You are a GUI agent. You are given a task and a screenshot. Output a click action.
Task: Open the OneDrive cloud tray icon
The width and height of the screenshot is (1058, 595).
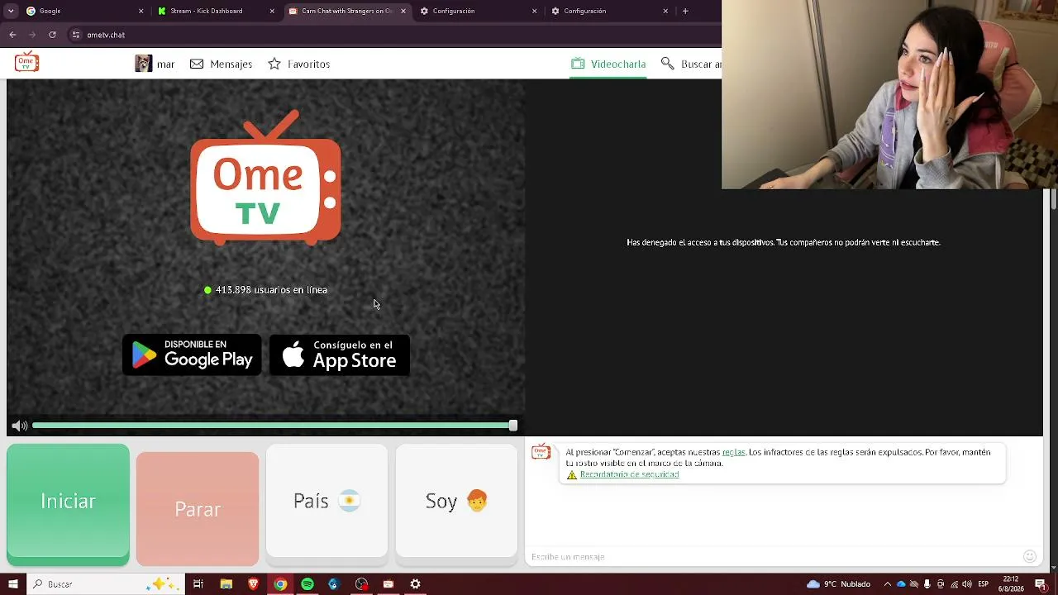click(x=901, y=584)
